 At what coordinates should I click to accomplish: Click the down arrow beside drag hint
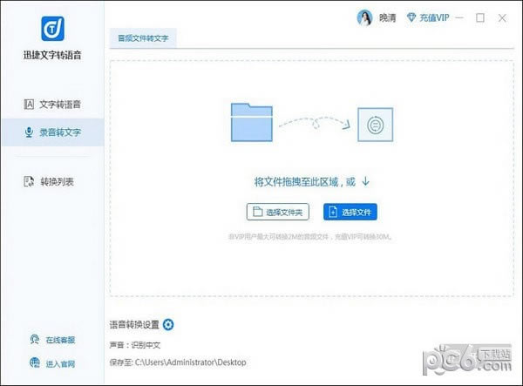tap(365, 181)
